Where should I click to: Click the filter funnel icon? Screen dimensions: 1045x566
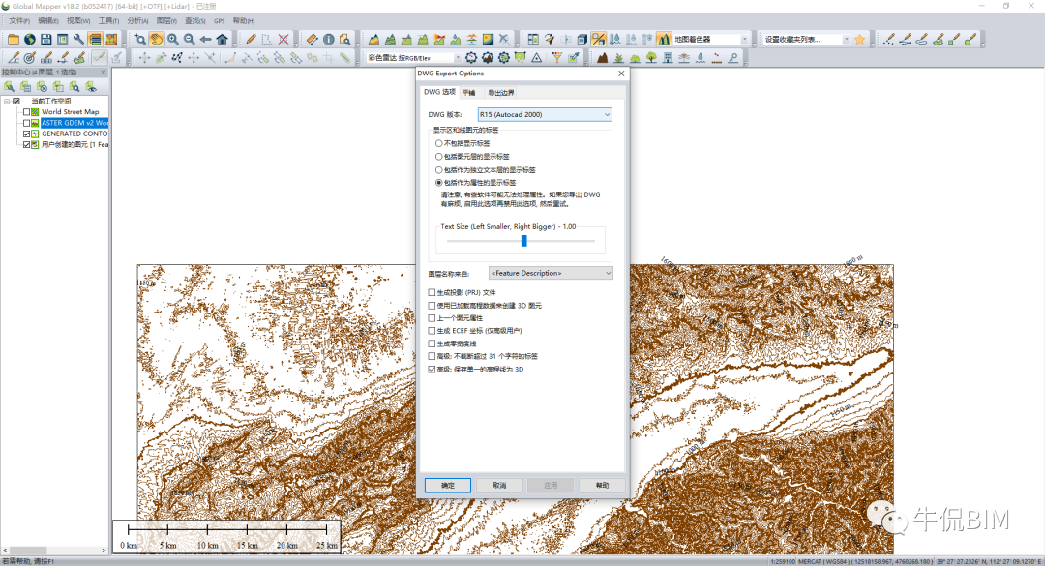(x=556, y=58)
